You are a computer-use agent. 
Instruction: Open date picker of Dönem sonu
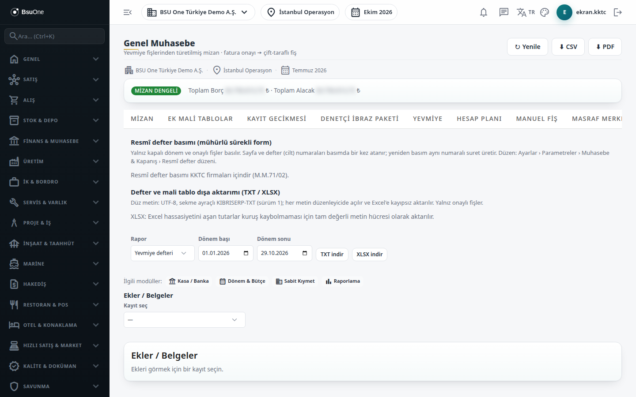pyautogui.click(x=305, y=253)
